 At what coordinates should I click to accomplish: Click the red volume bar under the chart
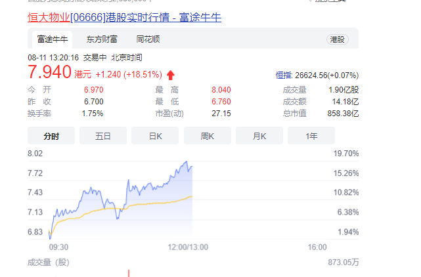click(129, 272)
